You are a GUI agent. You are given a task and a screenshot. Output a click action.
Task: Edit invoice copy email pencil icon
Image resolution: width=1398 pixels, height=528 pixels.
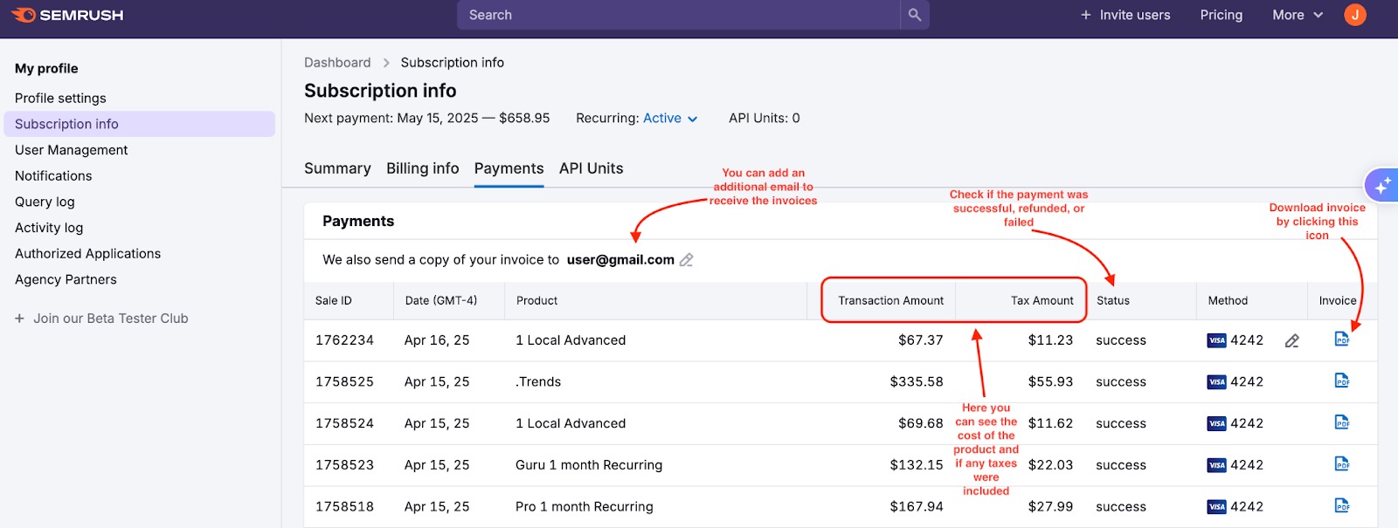tap(687, 260)
